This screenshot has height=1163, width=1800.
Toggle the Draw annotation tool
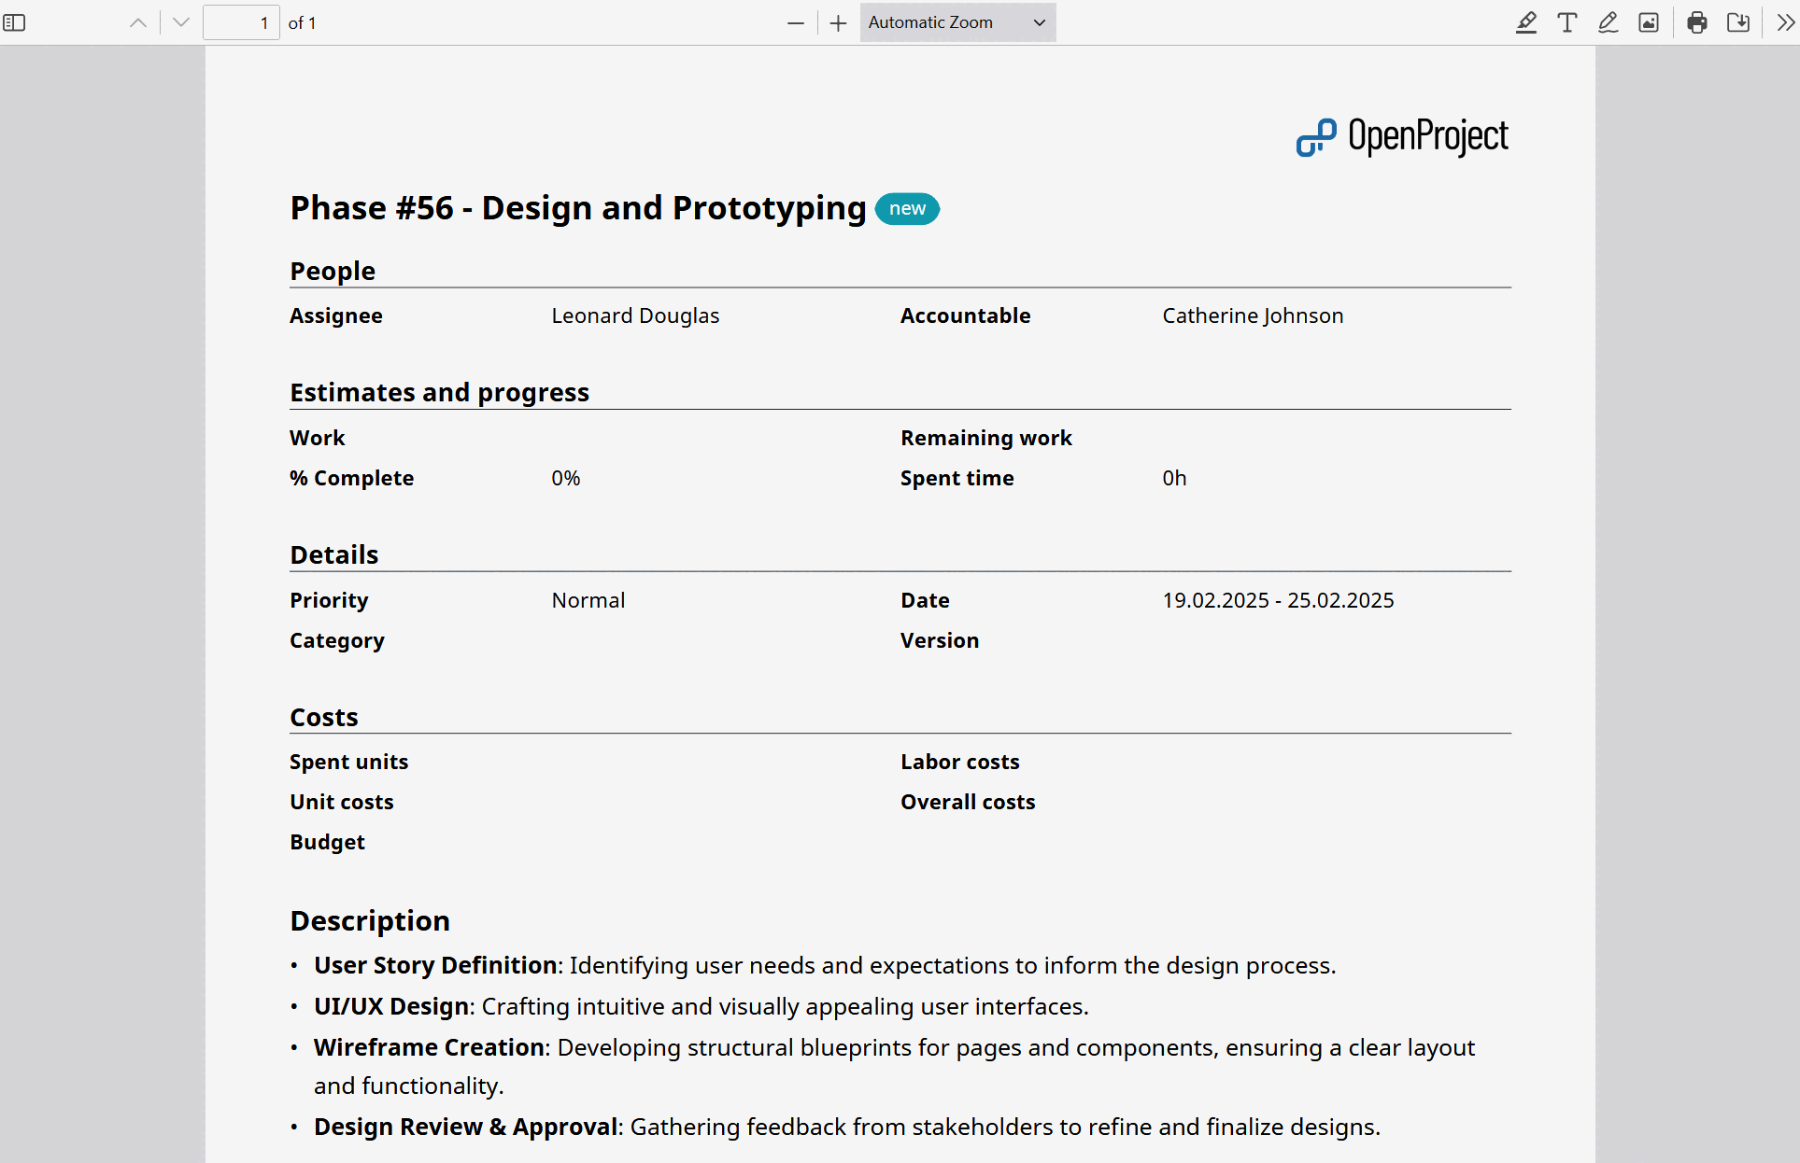(x=1608, y=22)
